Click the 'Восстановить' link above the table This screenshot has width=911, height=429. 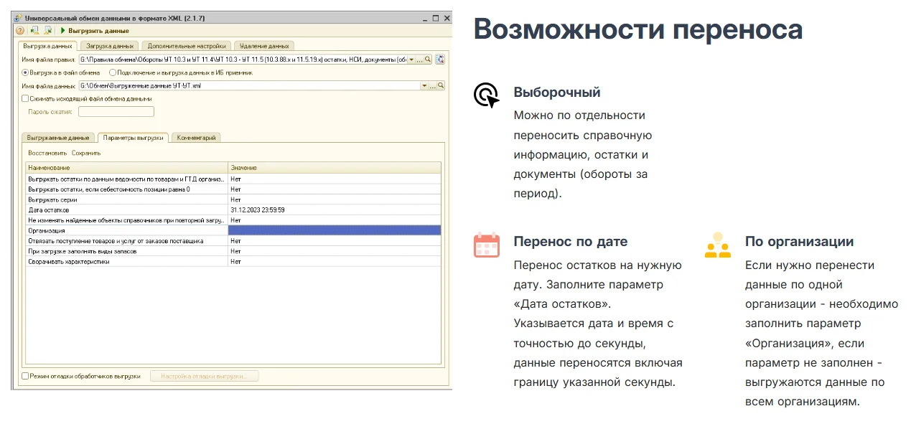click(47, 153)
